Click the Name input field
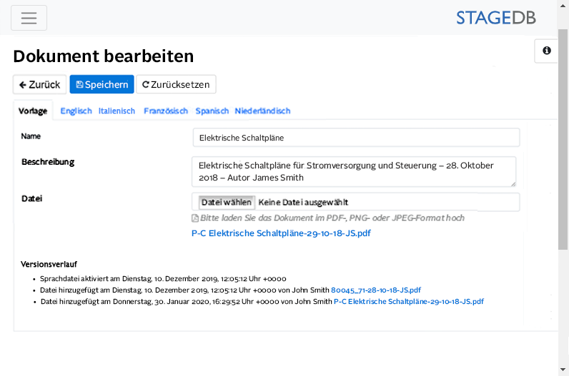This screenshot has height=376, width=569. click(x=356, y=137)
